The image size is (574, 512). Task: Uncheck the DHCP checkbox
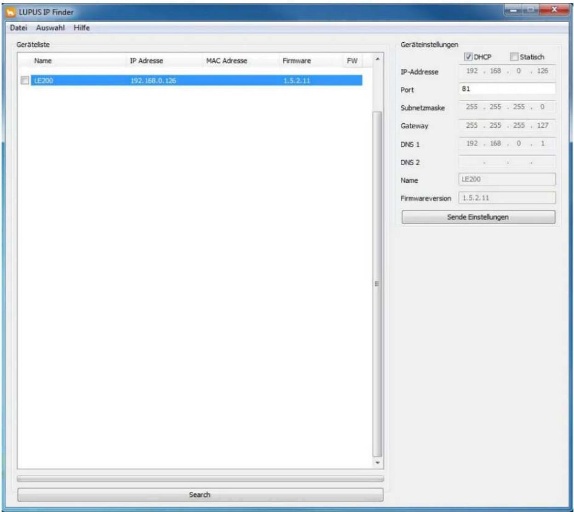point(468,57)
